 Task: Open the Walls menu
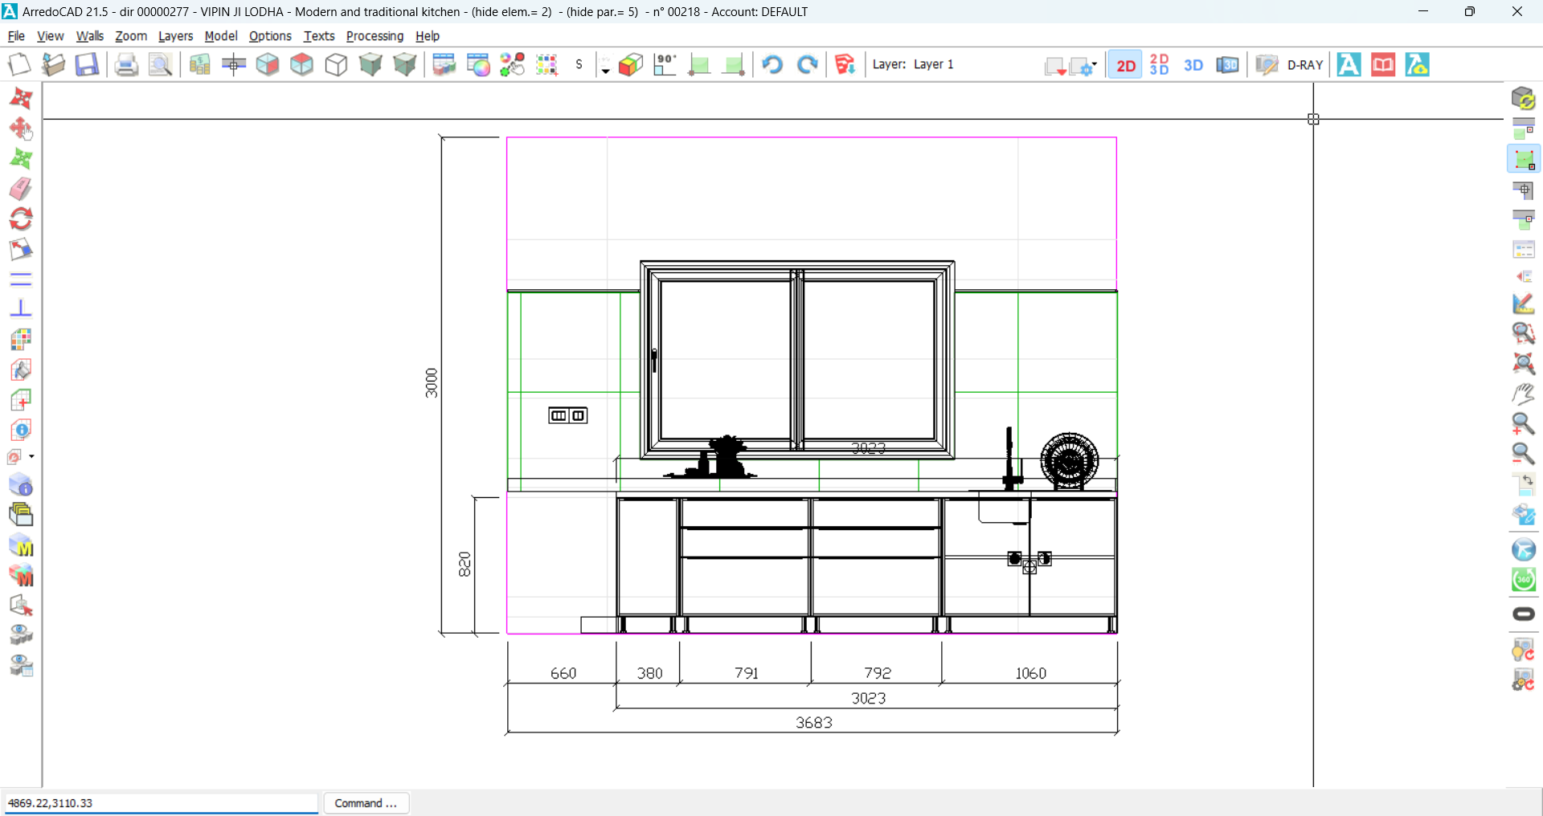89,36
